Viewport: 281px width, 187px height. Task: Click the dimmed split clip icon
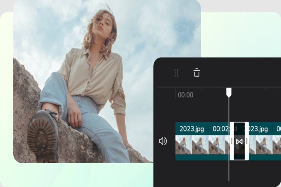coord(176,73)
